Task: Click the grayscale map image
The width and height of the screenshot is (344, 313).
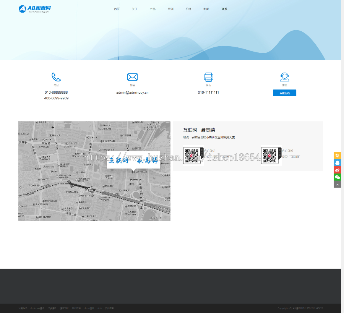Action: (x=94, y=171)
